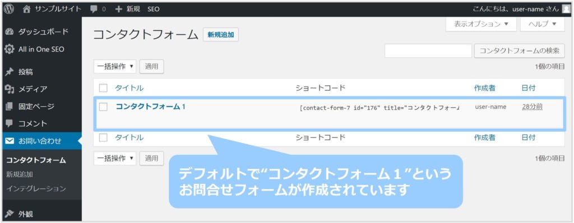The image size is (574, 223).
Task: Click the 新規追加 button beside the heading
Action: (221, 35)
